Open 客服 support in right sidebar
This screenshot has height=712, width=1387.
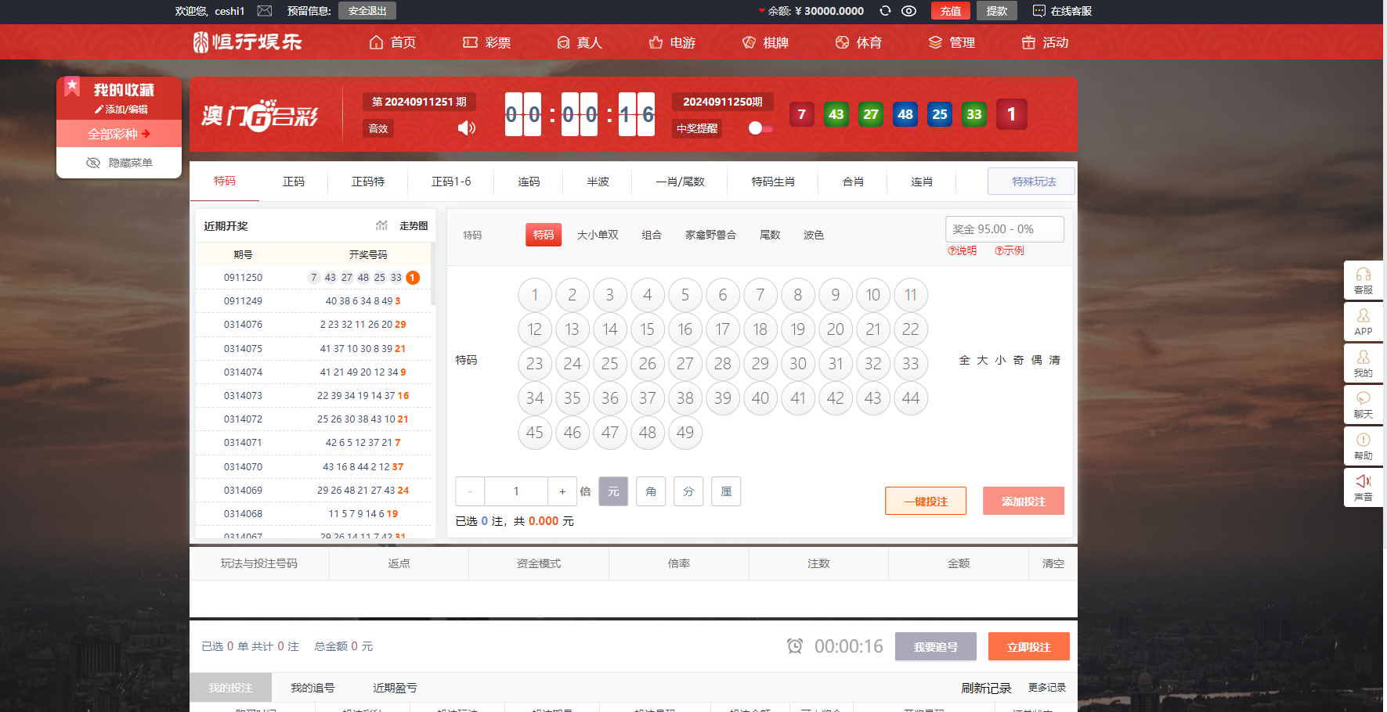tap(1363, 280)
